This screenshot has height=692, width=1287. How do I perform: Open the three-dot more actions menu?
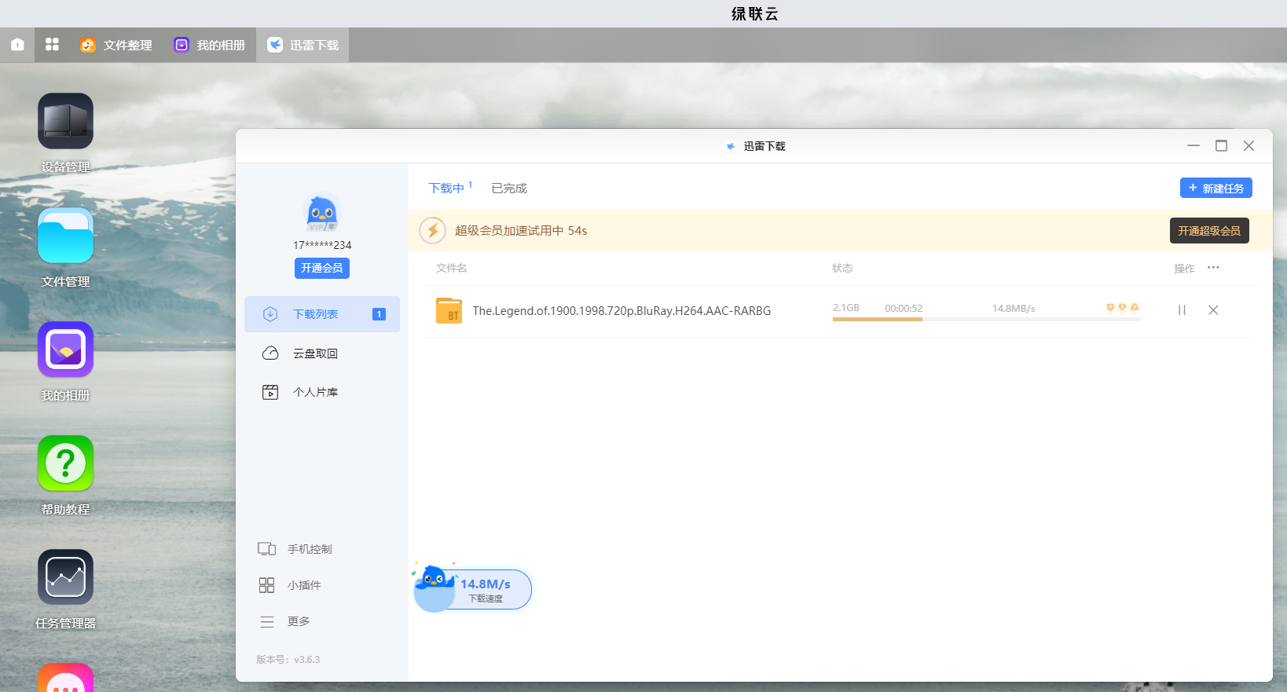click(1213, 268)
